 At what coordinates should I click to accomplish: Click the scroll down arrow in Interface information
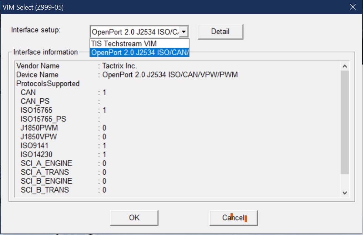coord(345,193)
